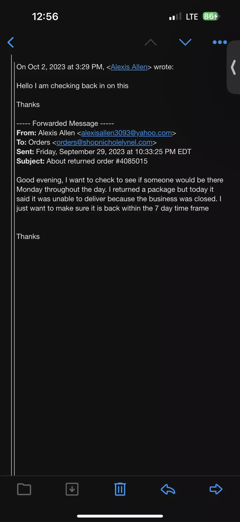Pull out the right-edge side panel handle
The height and width of the screenshot is (522, 240).
click(234, 67)
